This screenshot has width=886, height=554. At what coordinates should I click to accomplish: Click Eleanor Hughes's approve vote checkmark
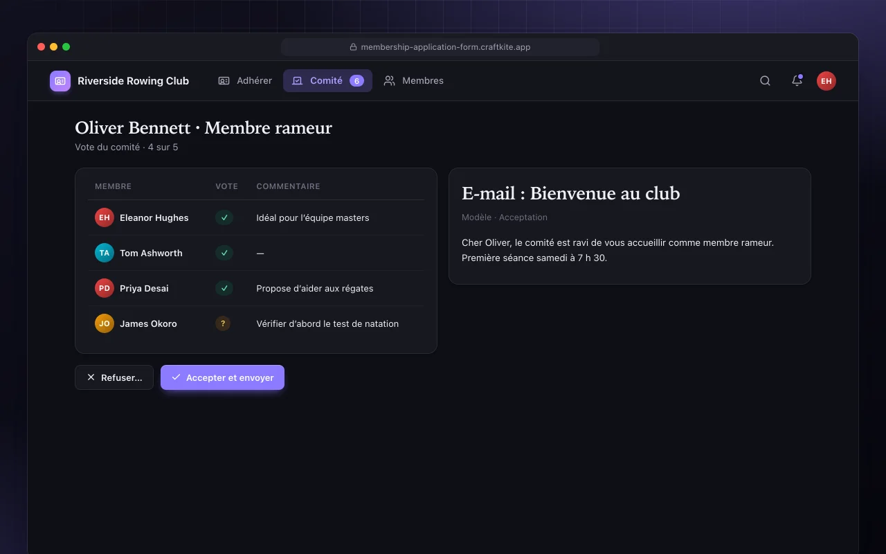click(x=224, y=217)
